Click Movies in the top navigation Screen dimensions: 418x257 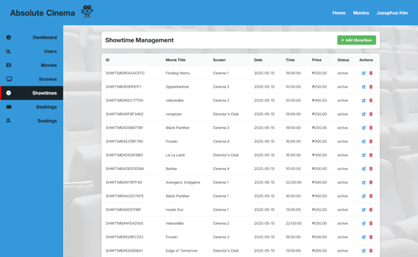pos(361,13)
